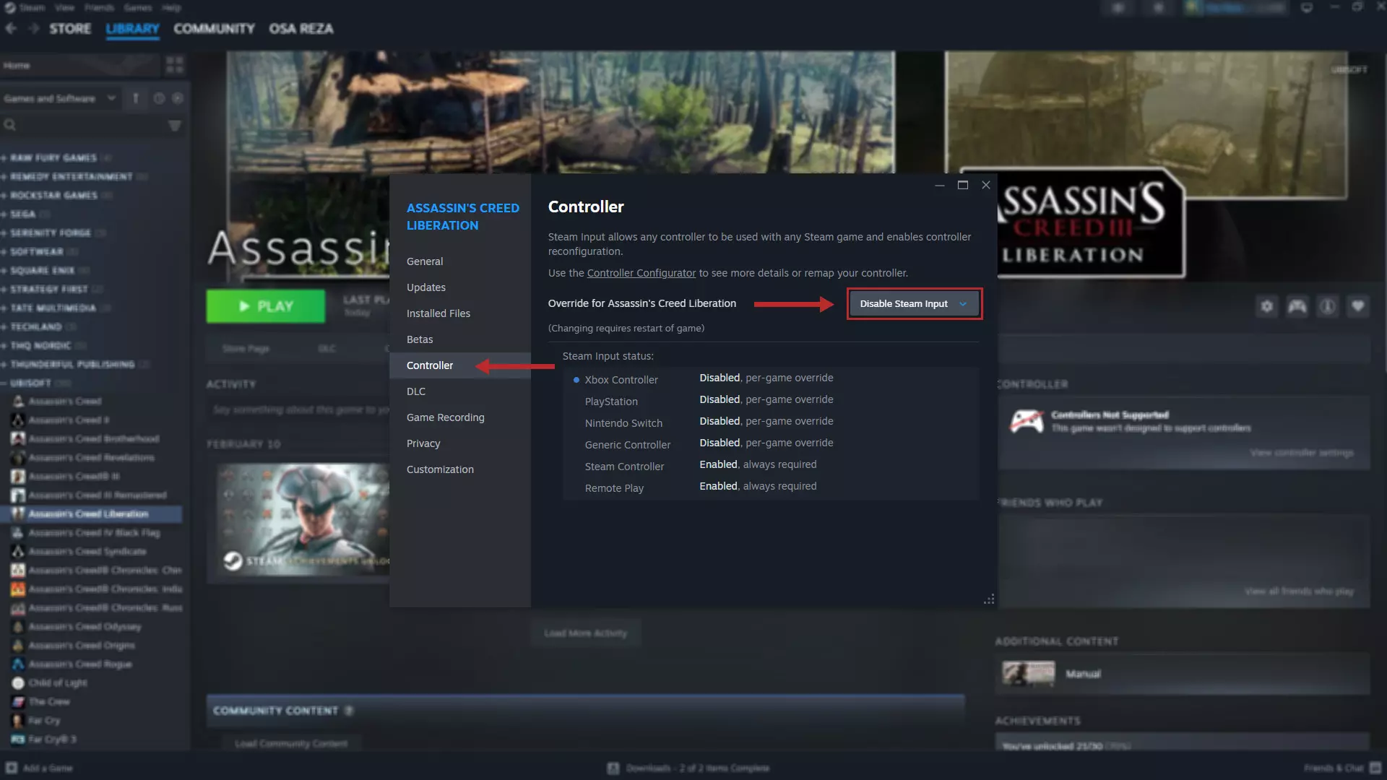Add game to favorites heart icon

tap(1358, 306)
